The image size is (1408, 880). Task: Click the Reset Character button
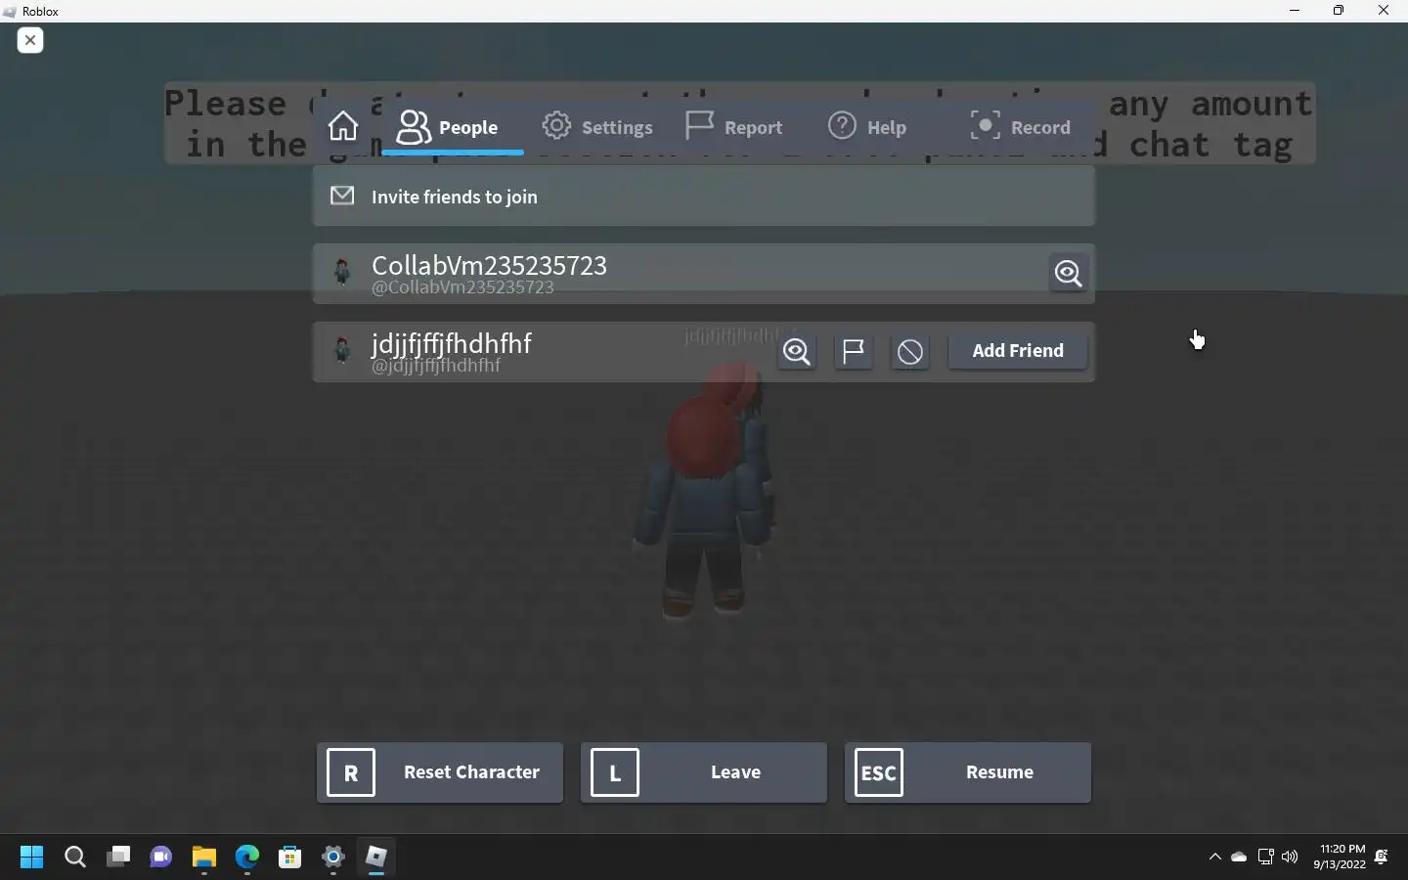pyautogui.click(x=440, y=772)
